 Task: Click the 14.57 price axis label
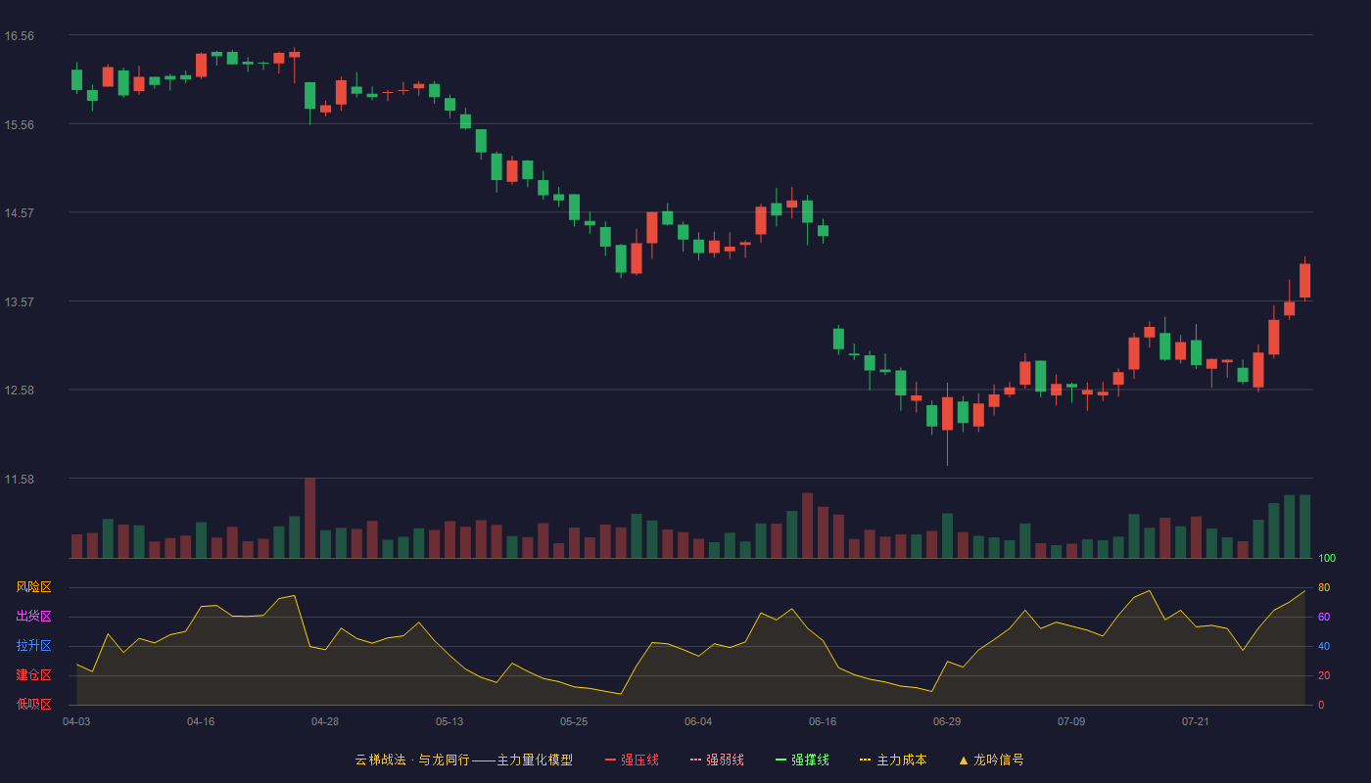(20, 213)
